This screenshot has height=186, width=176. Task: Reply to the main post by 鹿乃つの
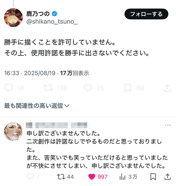click(9, 88)
